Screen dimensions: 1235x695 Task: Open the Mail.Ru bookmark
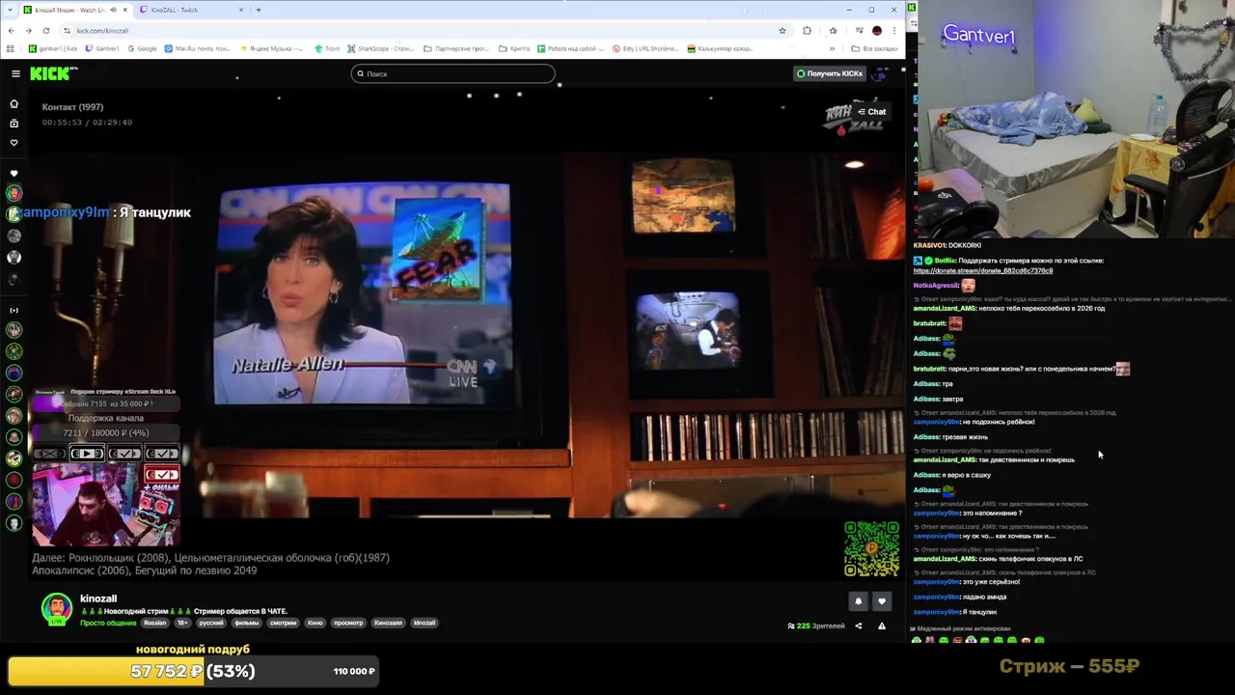[198, 48]
